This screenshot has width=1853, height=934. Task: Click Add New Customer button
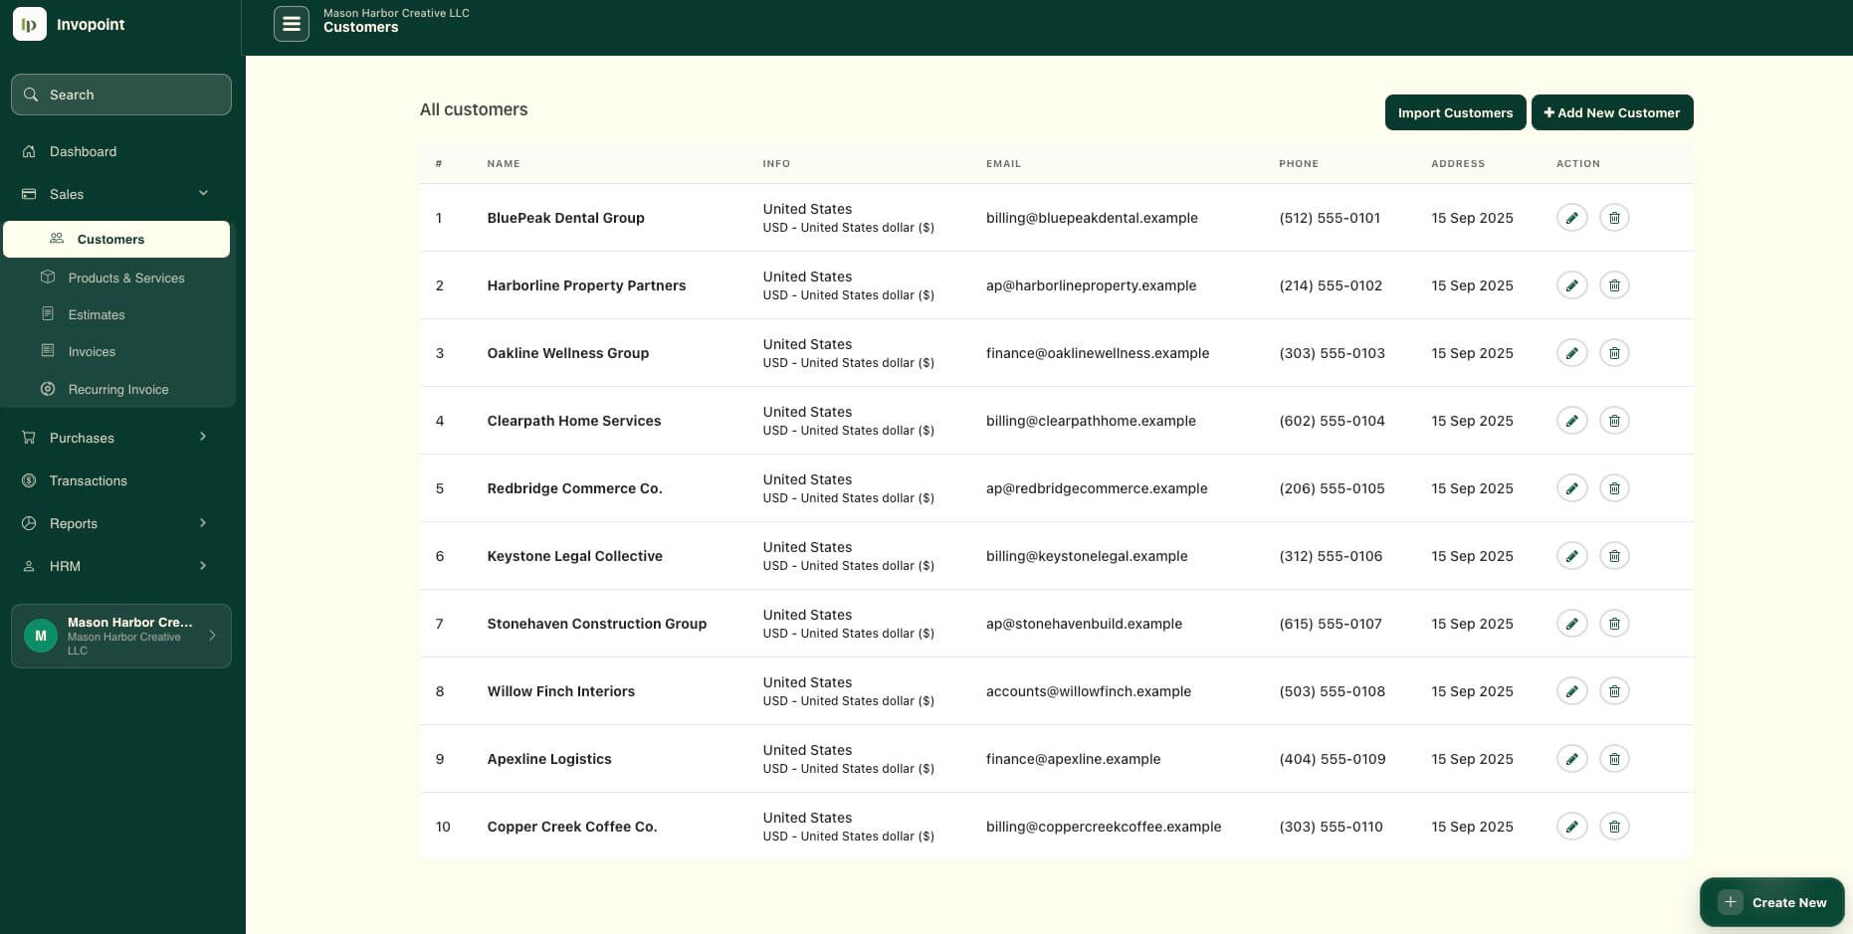pyautogui.click(x=1612, y=112)
